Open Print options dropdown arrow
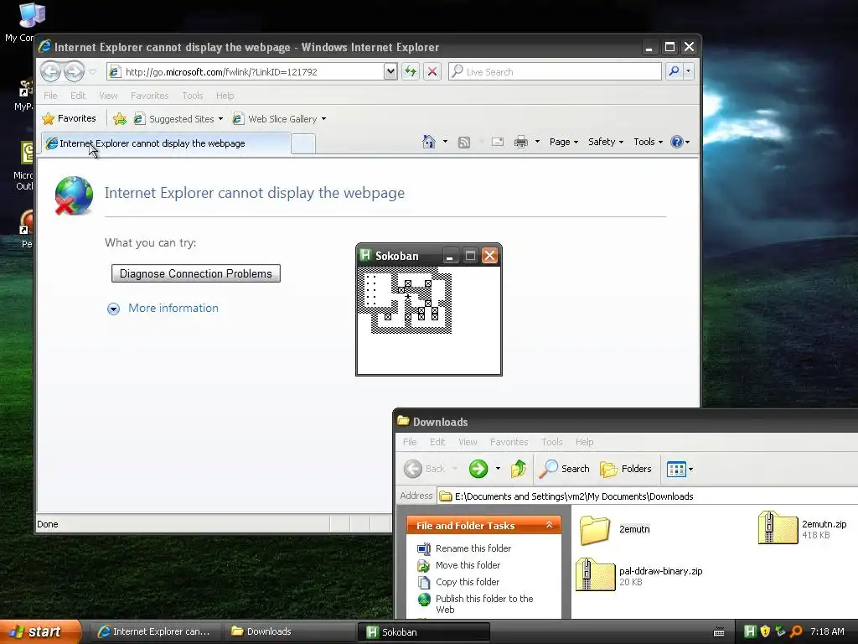 [537, 142]
